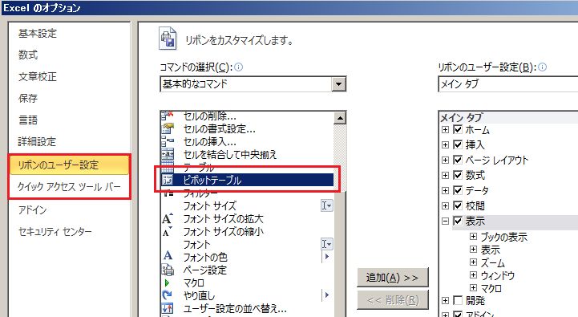Open the メイン タブ dropdown
The width and height of the screenshot is (578, 317).
[508, 84]
